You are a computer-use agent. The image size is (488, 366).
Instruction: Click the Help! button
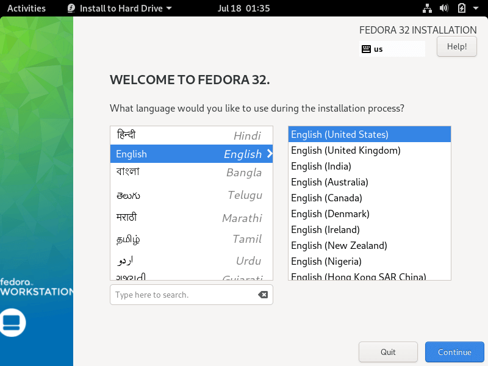(456, 46)
